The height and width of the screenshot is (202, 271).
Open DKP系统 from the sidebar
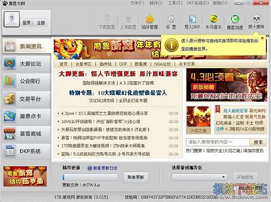pos(27,151)
